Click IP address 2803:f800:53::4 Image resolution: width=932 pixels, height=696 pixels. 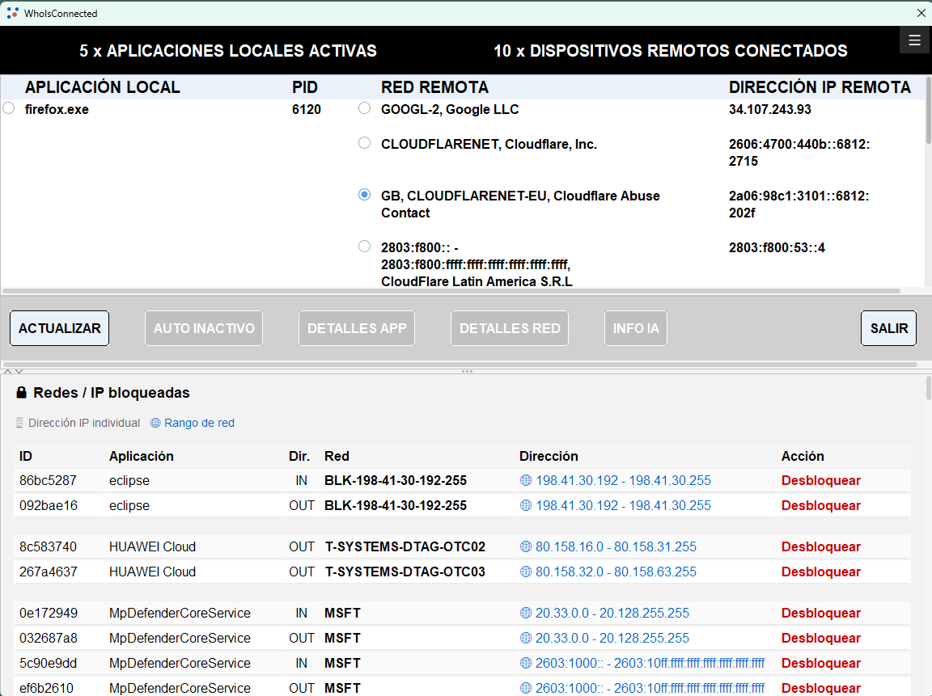tap(777, 247)
